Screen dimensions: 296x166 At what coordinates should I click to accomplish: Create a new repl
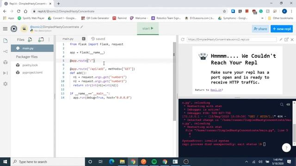coord(282,29)
